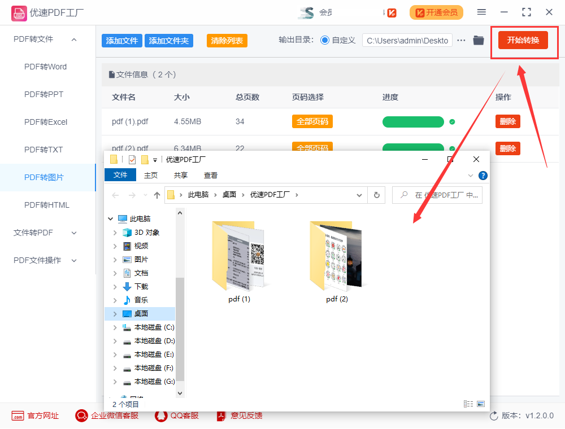Switch Explorer to large icons view

pyautogui.click(x=481, y=404)
